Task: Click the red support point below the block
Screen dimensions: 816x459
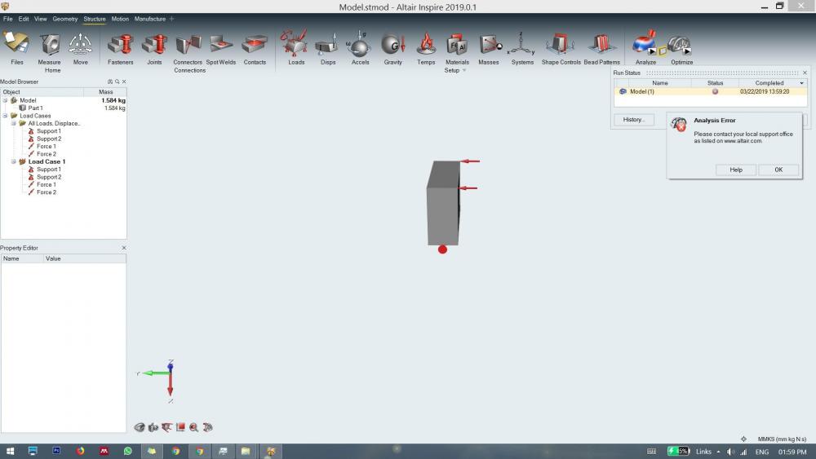Action: point(442,249)
